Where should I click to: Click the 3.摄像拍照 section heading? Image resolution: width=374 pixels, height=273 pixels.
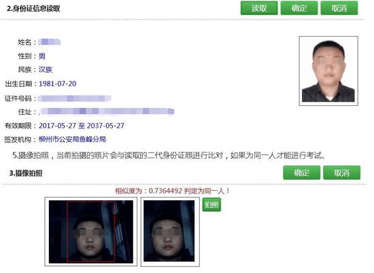[x=26, y=173]
